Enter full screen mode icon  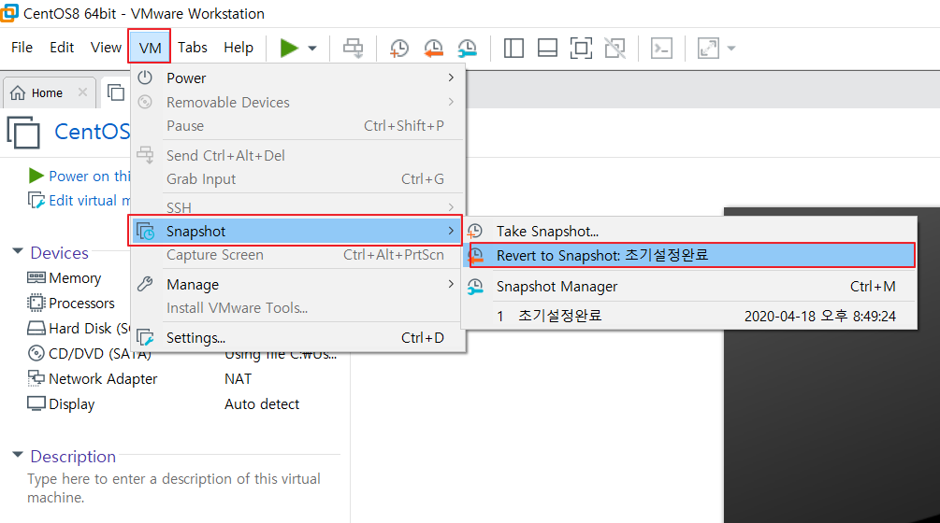pos(581,48)
